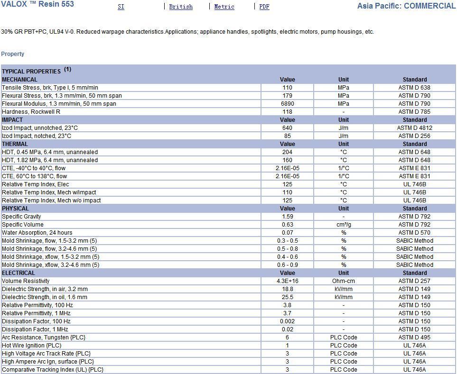Image resolution: width=457 pixels, height=374 pixels.
Task: Click Relative Permittivity 1 MHz value 3.7
Action: [x=288, y=313]
